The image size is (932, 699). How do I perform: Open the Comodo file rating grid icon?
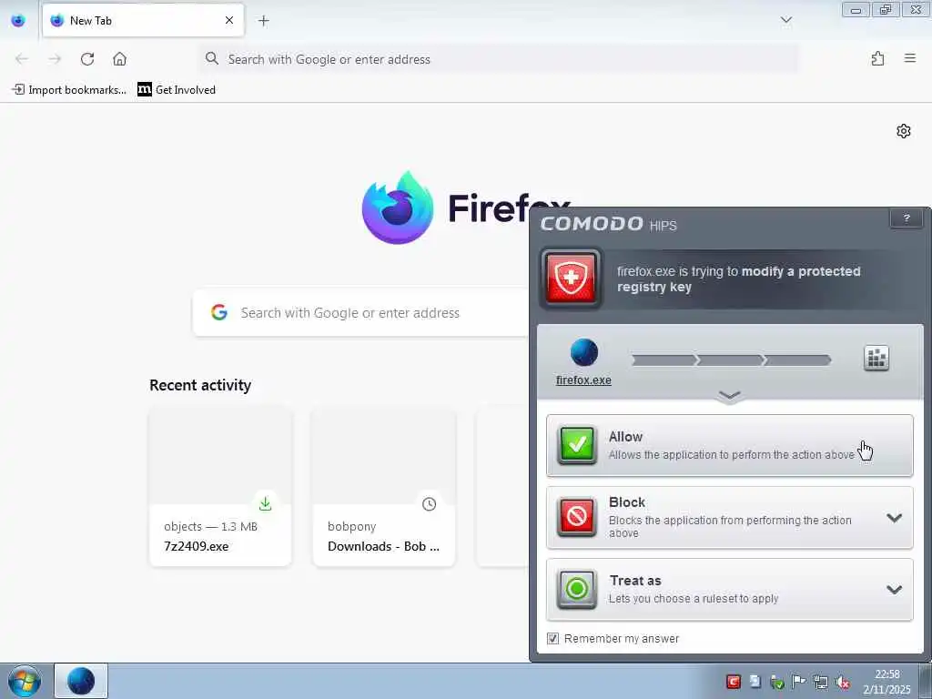pos(876,358)
